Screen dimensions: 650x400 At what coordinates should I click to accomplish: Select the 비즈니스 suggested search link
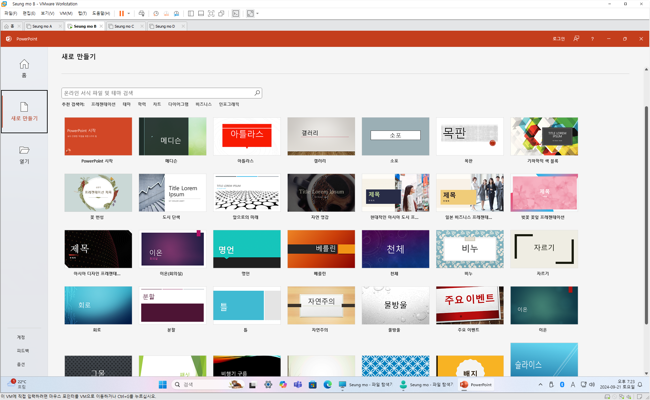tap(203, 104)
